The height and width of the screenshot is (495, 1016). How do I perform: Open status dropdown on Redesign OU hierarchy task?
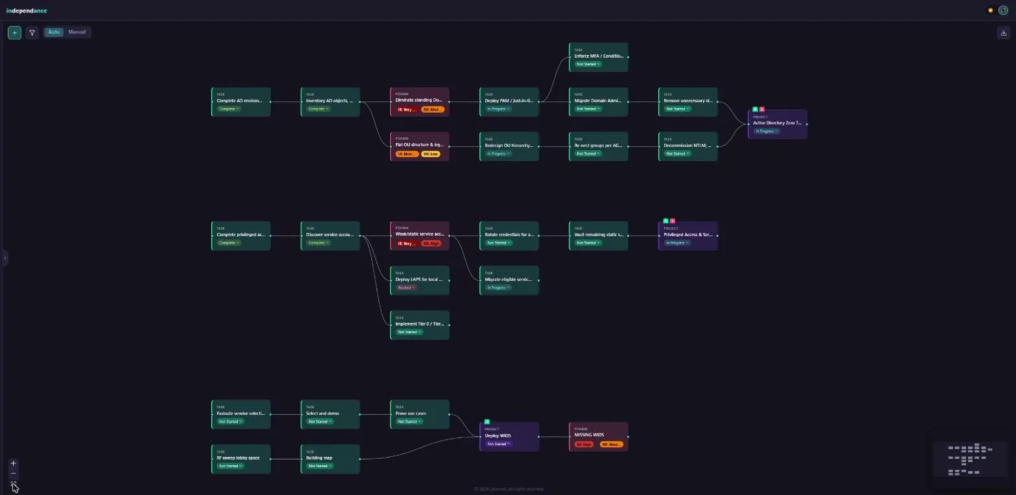[498, 153]
